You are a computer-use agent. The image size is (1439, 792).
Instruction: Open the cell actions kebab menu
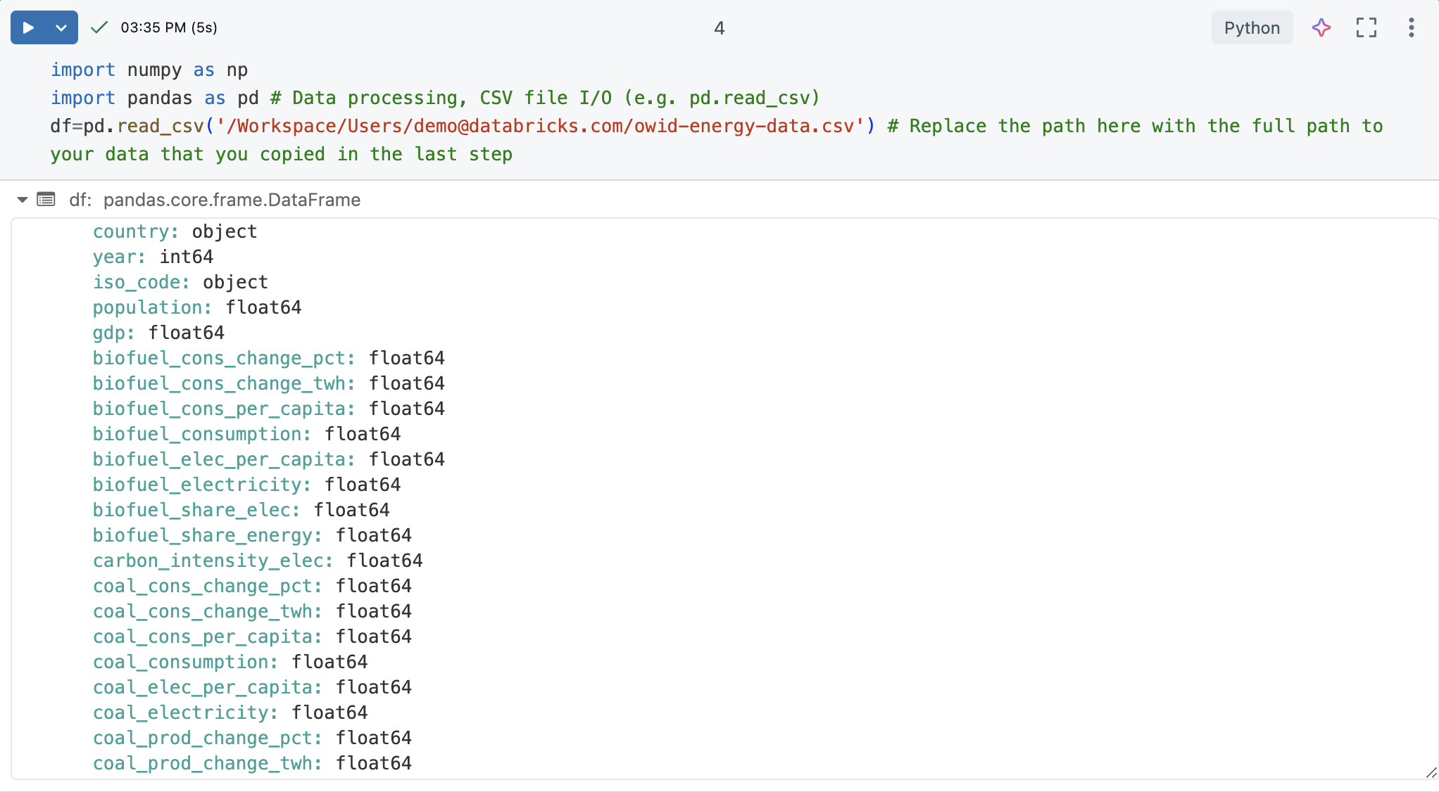coord(1411,27)
